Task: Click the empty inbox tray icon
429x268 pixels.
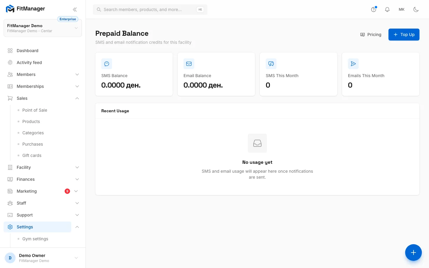Action: click(x=257, y=143)
